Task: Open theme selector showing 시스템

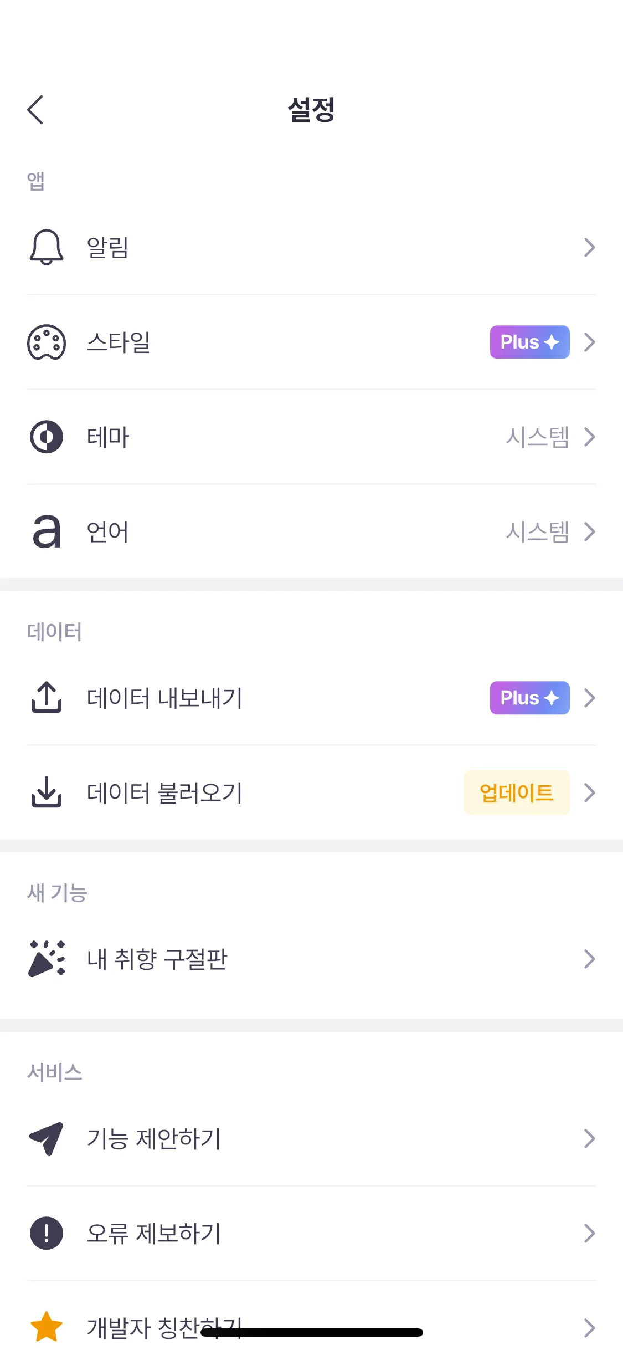Action: tap(537, 437)
